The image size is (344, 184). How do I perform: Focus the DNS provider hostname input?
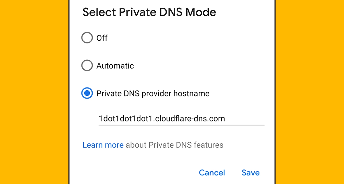coord(181,118)
